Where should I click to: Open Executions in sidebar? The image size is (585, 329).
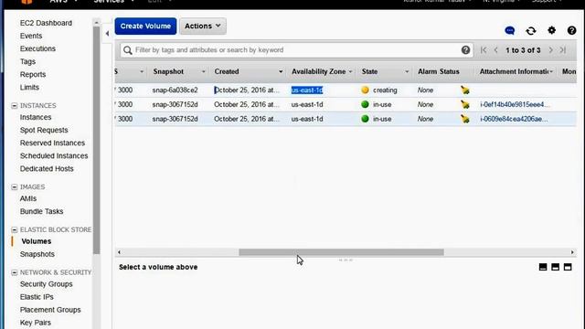pyautogui.click(x=37, y=48)
